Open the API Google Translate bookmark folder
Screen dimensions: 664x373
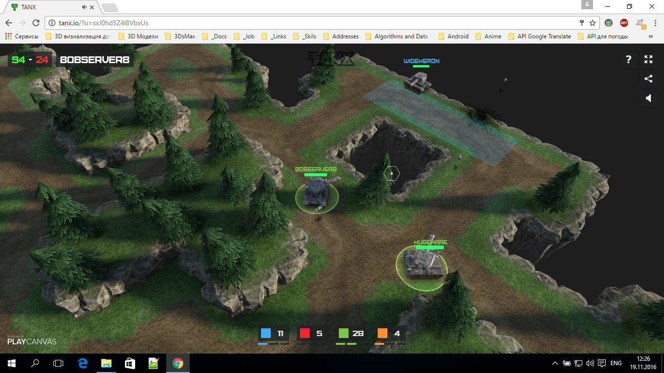point(540,36)
